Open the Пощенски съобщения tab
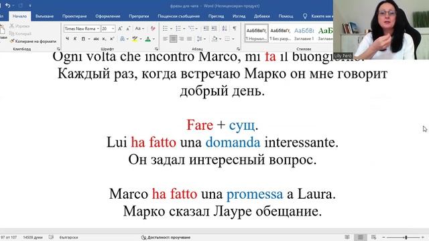 pyautogui.click(x=178, y=16)
